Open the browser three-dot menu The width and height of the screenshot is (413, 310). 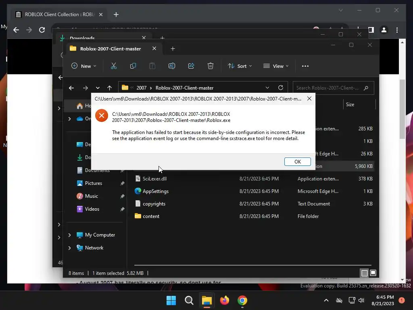pyautogui.click(x=397, y=30)
